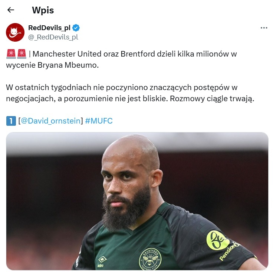Click the first red siren emoji
Screen dimensions: 276x272
click(x=11, y=54)
